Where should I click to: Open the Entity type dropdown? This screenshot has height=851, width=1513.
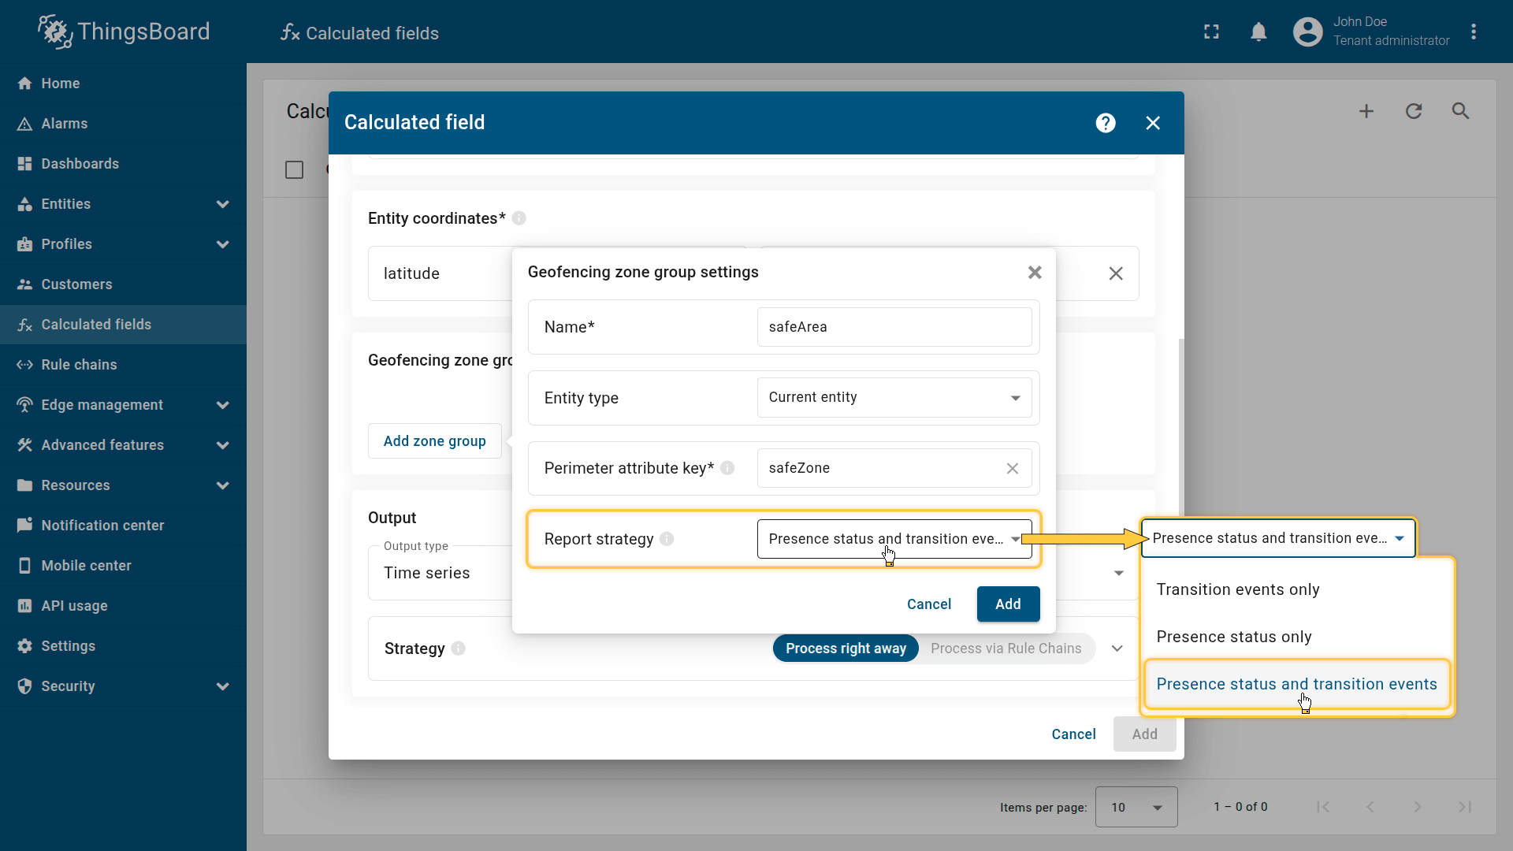(894, 398)
